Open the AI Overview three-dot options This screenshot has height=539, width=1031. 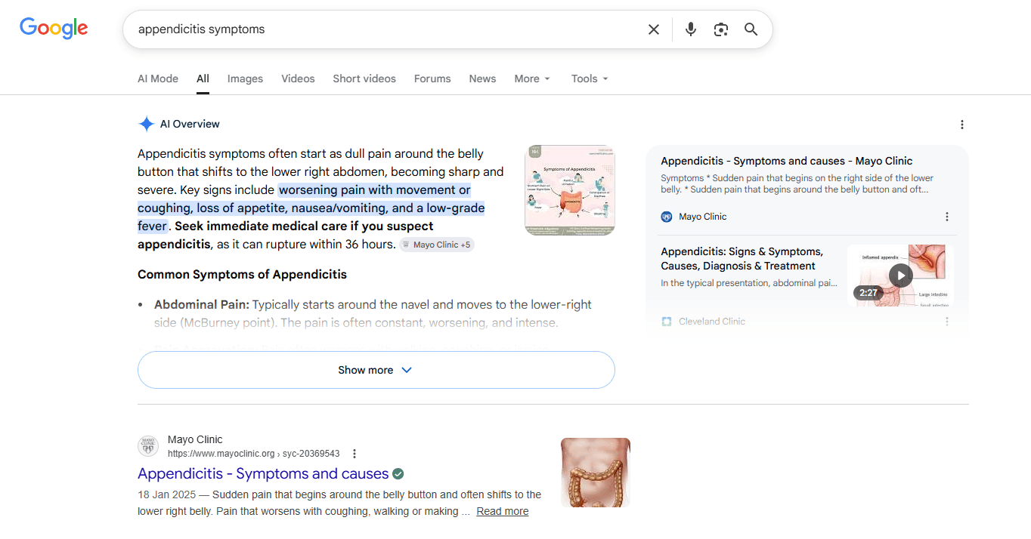coord(961,125)
